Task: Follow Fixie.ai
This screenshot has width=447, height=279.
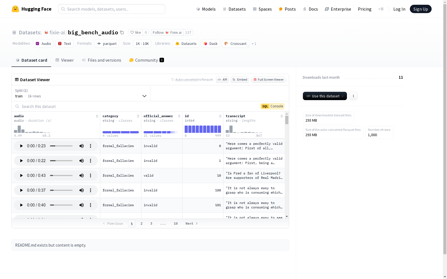Action: click(x=167, y=32)
